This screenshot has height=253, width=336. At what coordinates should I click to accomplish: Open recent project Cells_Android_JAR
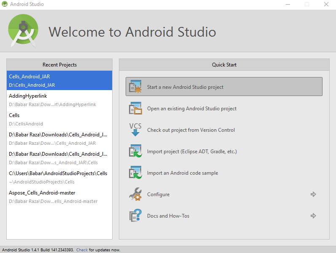click(59, 80)
